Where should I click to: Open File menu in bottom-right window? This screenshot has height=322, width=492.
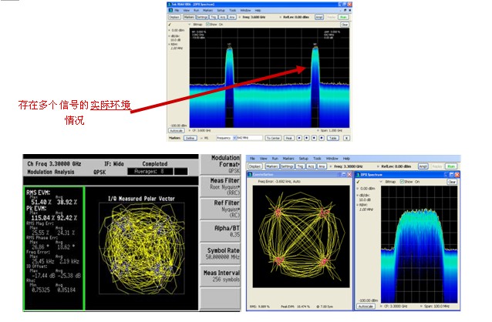coord(252,159)
